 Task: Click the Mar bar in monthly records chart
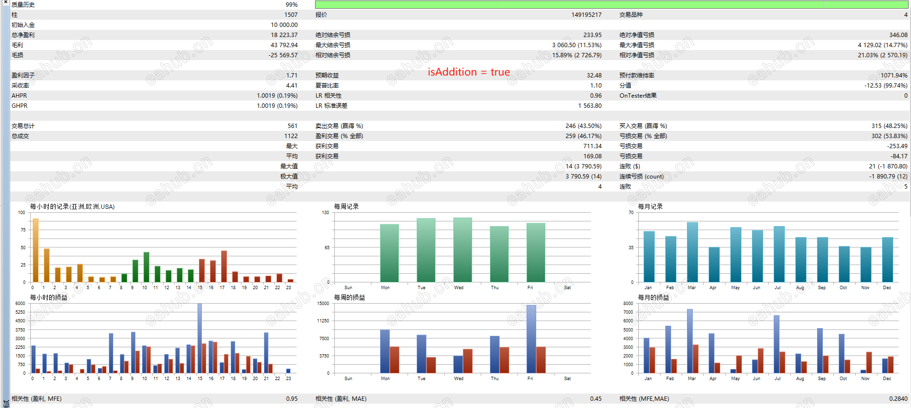(x=692, y=252)
